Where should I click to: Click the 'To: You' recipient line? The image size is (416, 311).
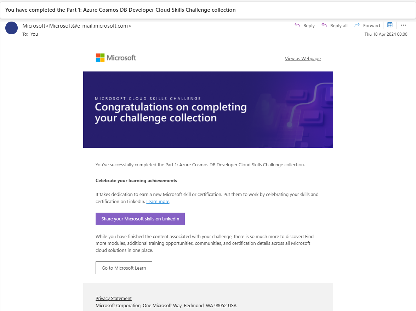(30, 34)
